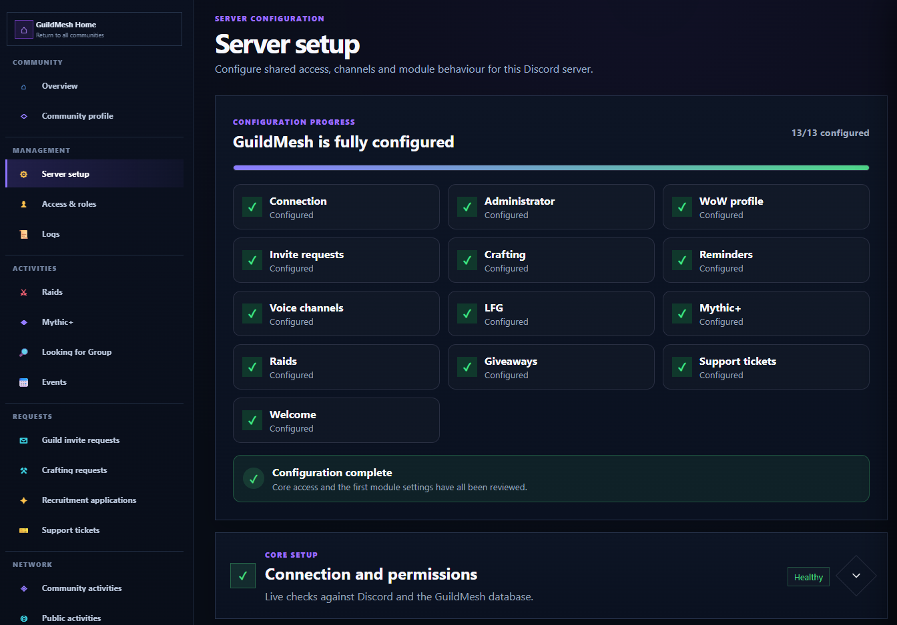Click the Raids crossed swords icon
Image resolution: width=897 pixels, height=625 pixels.
point(24,292)
